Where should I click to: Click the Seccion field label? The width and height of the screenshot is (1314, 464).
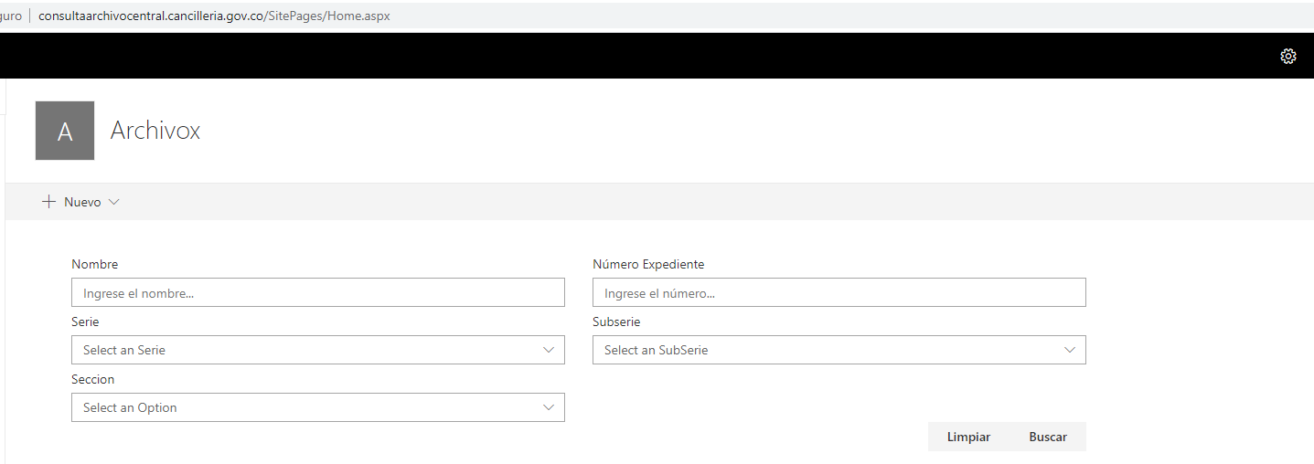point(93,379)
